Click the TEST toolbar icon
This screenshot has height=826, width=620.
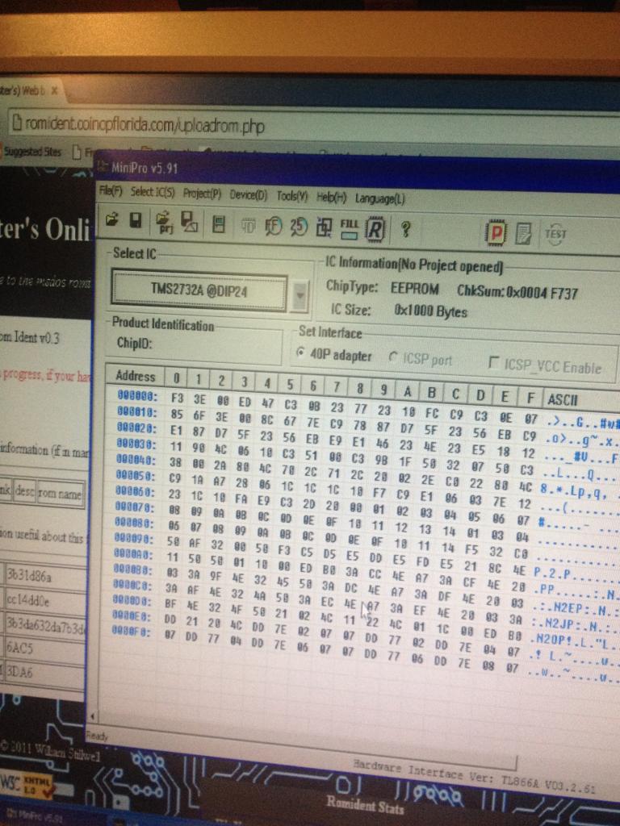[555, 234]
